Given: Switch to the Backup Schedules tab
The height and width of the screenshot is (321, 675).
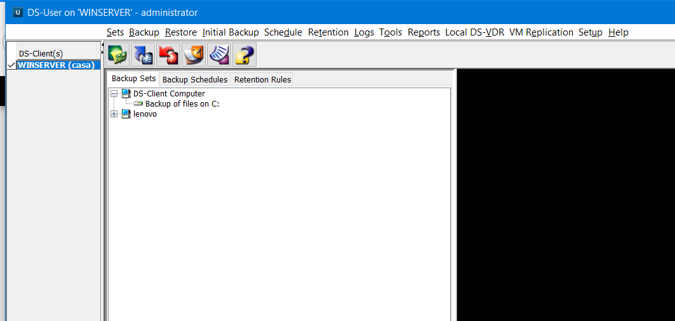Looking at the screenshot, I should (195, 79).
